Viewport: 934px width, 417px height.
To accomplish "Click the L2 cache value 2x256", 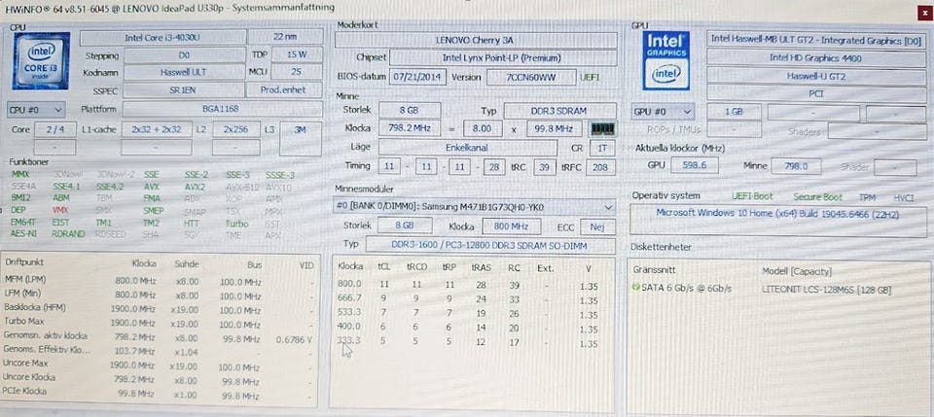I will tap(235, 129).
